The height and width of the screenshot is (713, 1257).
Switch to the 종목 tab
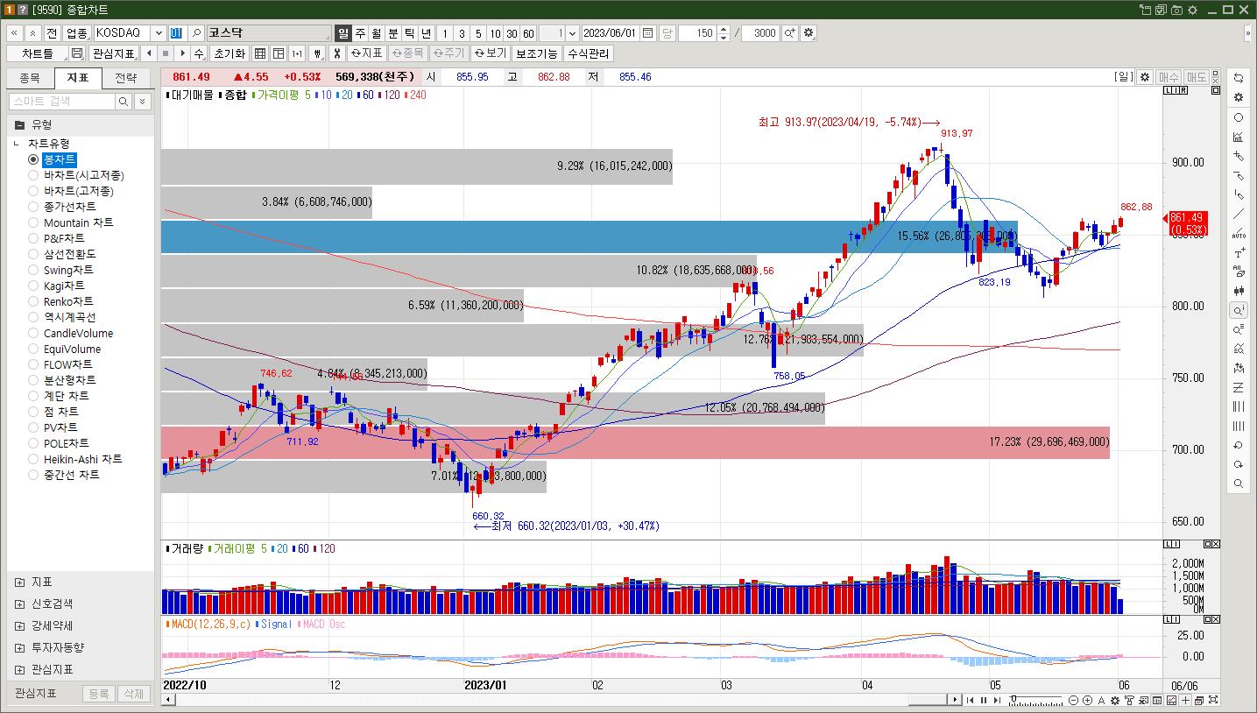click(30, 78)
